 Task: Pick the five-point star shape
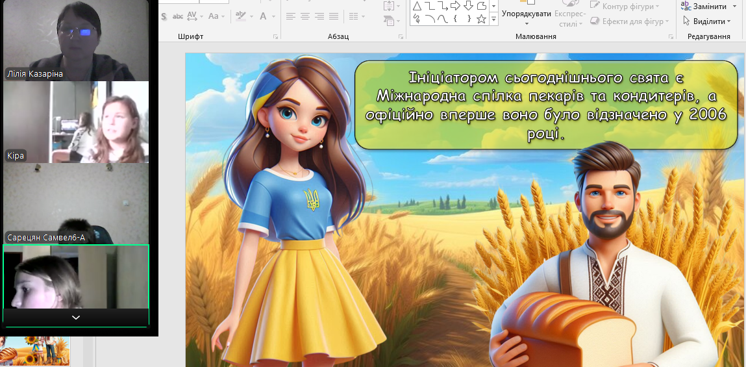(481, 19)
